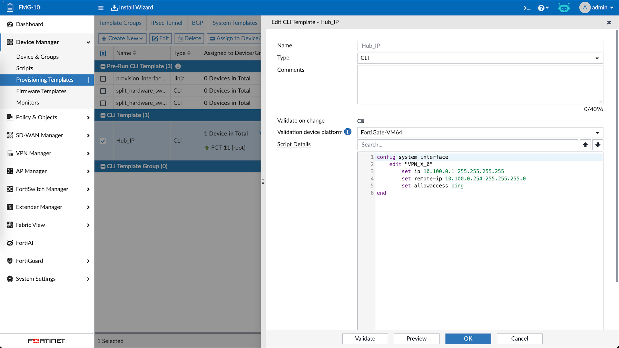Click in the Comments text area
Screen dimensions: 619x348
coord(480,85)
